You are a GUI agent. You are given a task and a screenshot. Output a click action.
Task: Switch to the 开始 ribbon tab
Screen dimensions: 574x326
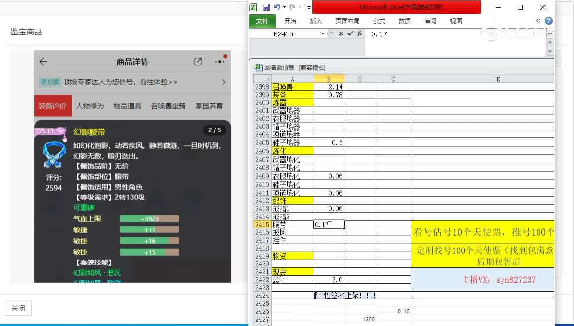tap(290, 21)
